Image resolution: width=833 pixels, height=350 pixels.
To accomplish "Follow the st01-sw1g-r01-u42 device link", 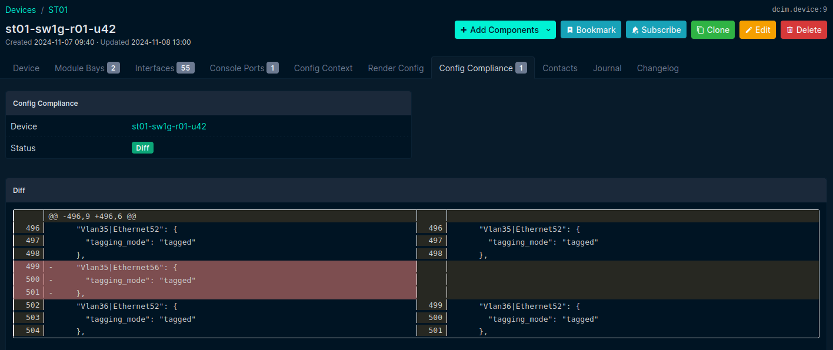I will [169, 126].
